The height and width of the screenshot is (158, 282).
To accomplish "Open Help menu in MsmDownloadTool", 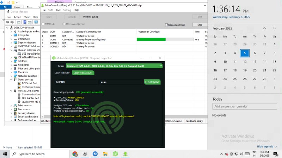I will click(x=76, y=10).
